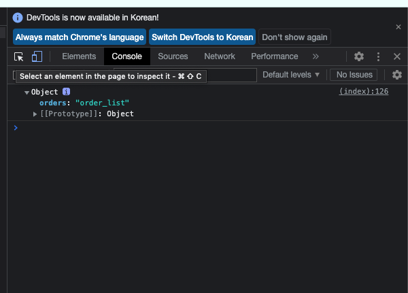Dismiss the Korean language notification banner
Viewport: 408px width, 293px height.
(398, 27)
